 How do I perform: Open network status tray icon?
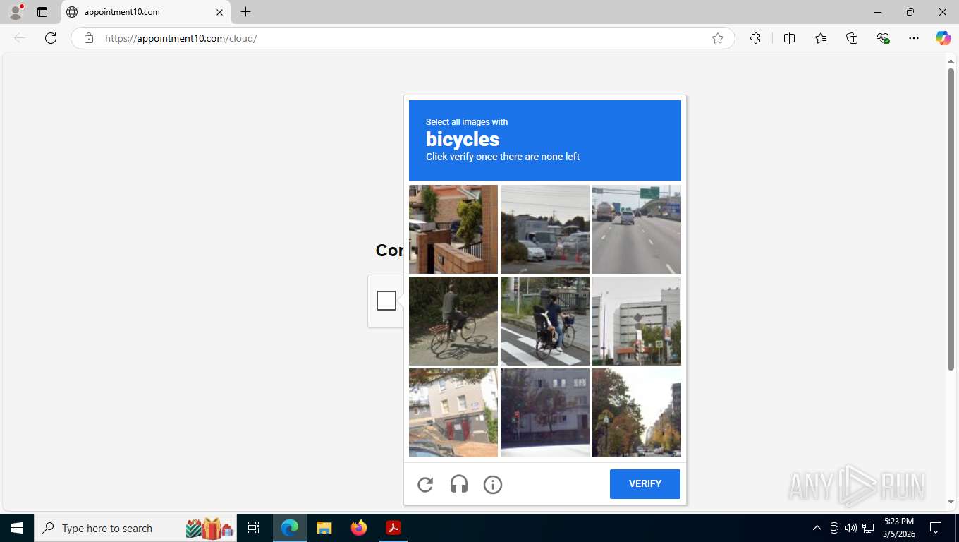[868, 528]
